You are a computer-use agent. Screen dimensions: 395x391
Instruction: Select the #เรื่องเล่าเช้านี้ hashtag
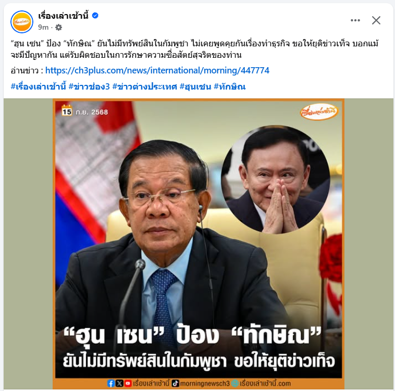(x=38, y=86)
